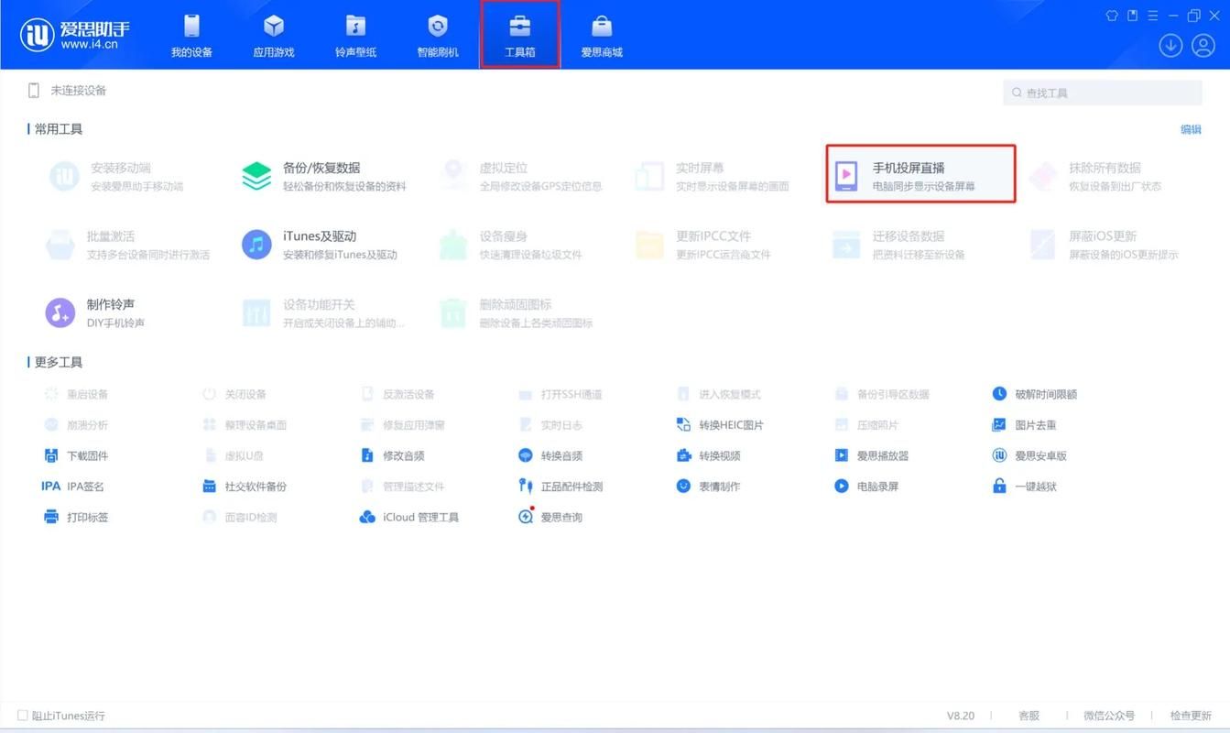The height and width of the screenshot is (733, 1230).
Task: Open the iTunes及驱动 tool
Action: pyautogui.click(x=320, y=245)
